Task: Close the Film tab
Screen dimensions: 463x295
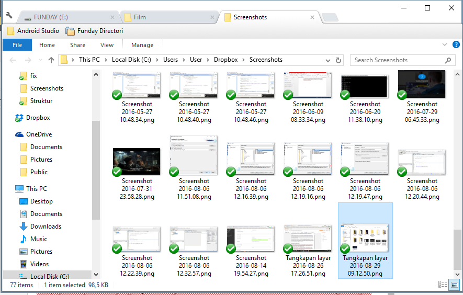Action: 212,17
